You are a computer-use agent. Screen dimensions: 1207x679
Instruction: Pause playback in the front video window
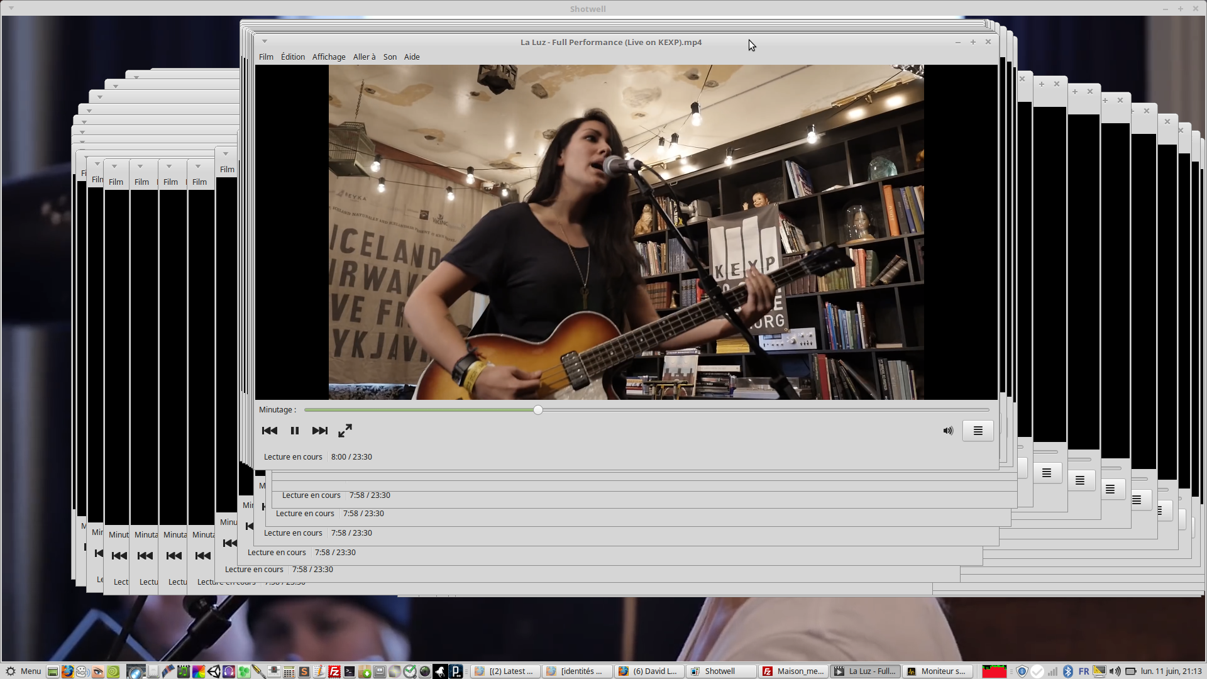pyautogui.click(x=294, y=431)
